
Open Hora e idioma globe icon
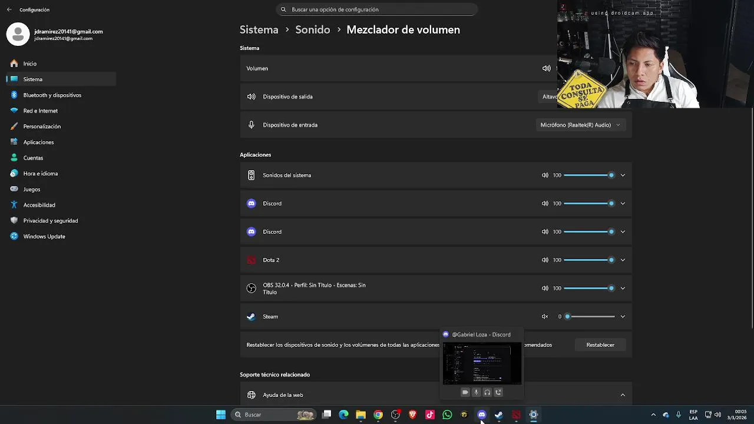[14, 173]
